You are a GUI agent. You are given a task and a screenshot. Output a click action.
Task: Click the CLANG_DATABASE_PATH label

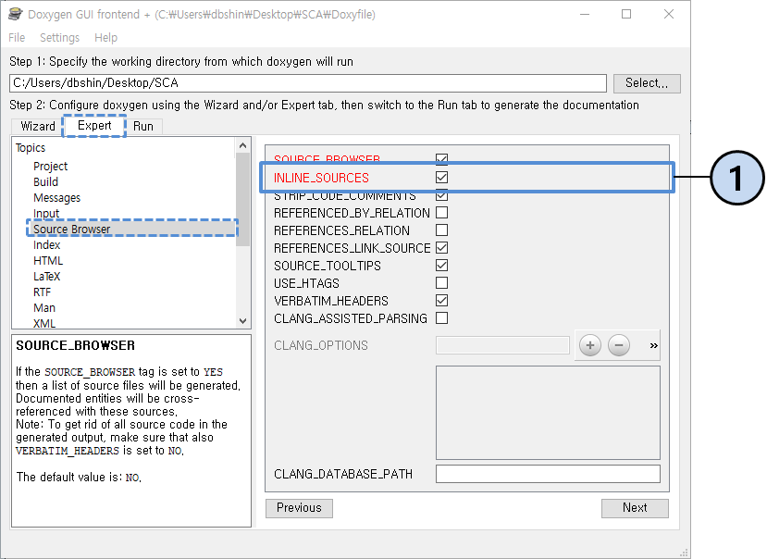coord(343,475)
